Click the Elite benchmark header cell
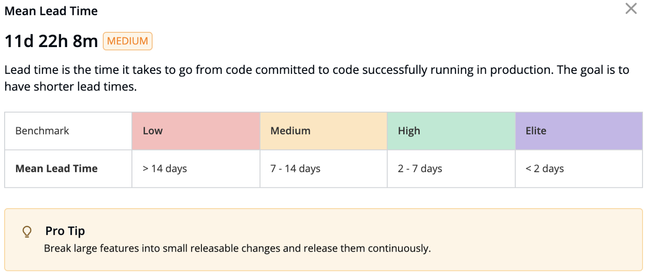Image resolution: width=648 pixels, height=277 pixels. [579, 131]
